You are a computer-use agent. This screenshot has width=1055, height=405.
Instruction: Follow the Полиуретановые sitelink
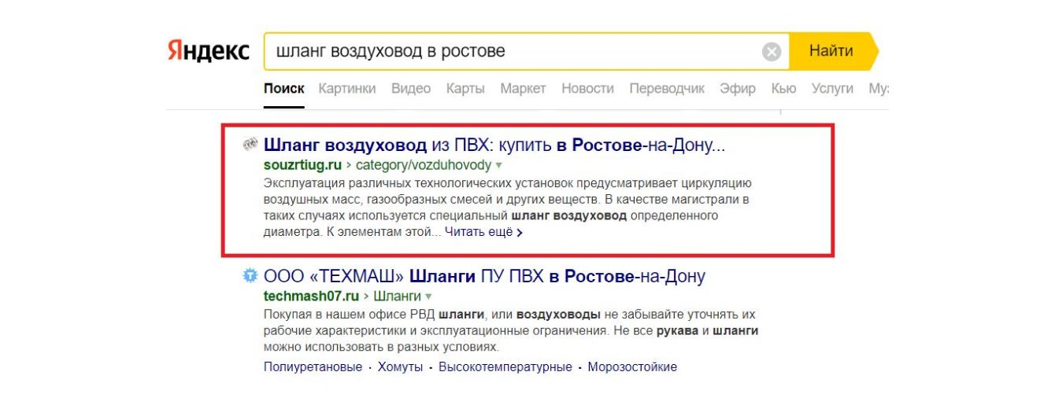point(313,367)
